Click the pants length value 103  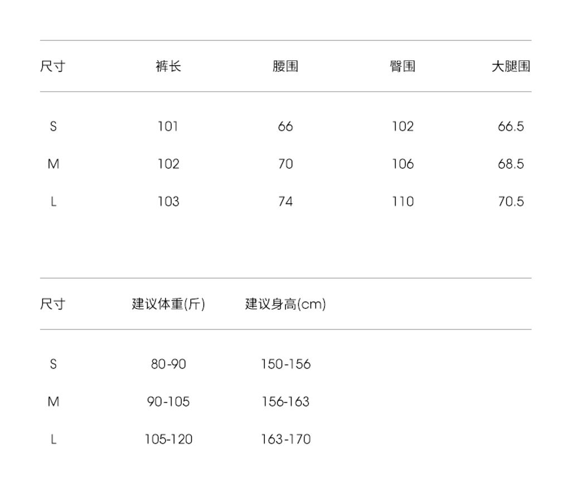coord(168,202)
